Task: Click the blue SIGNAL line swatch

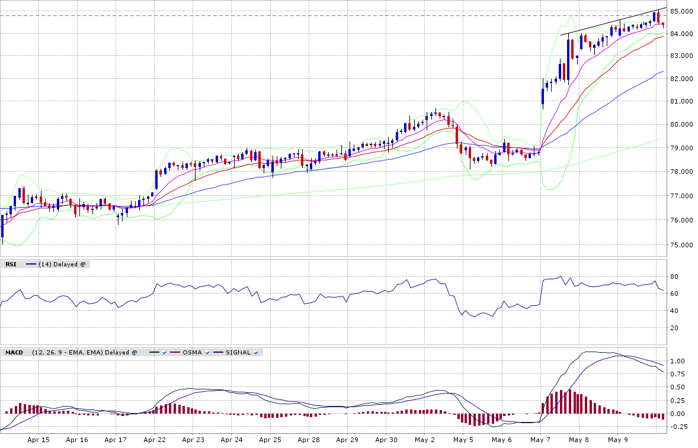Action: click(219, 353)
